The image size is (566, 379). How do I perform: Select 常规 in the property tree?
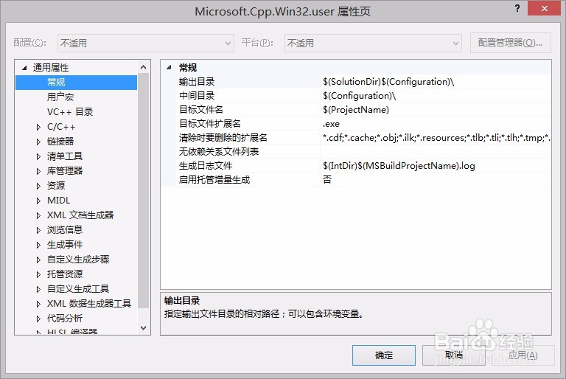pos(76,82)
